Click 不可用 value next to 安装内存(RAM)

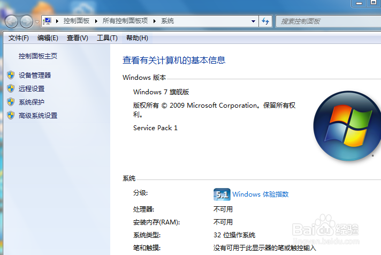pyautogui.click(x=223, y=222)
